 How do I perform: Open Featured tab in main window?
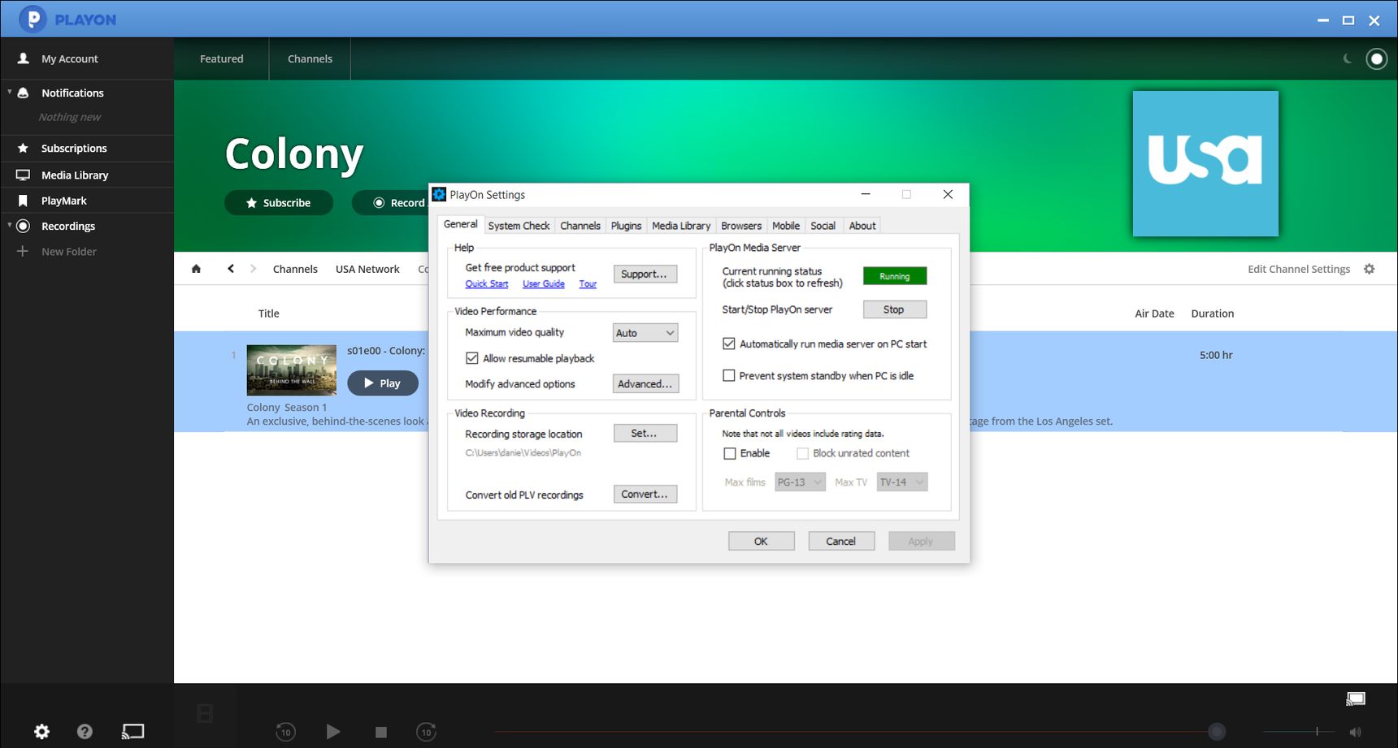coord(222,58)
